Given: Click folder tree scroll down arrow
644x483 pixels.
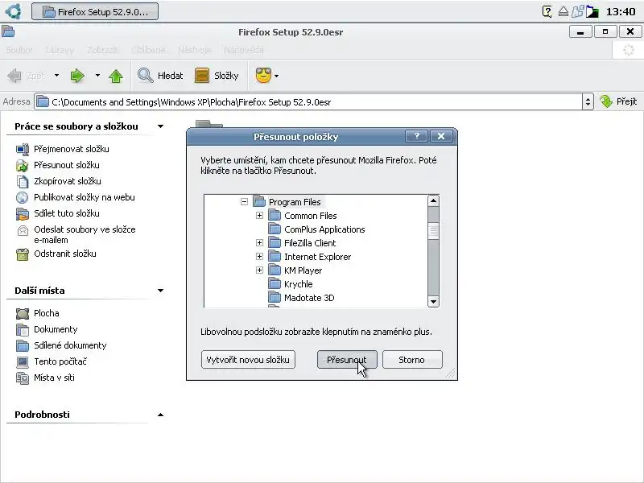Looking at the screenshot, I should click(x=433, y=301).
